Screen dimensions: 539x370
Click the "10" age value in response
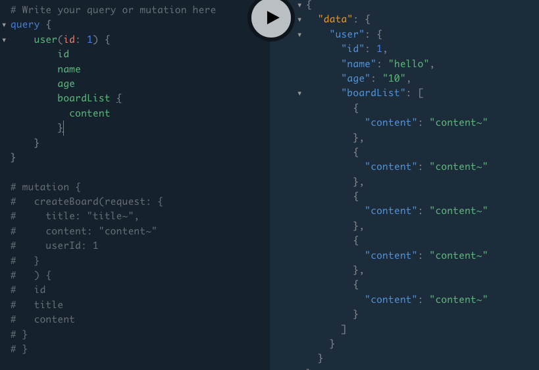[x=394, y=78]
